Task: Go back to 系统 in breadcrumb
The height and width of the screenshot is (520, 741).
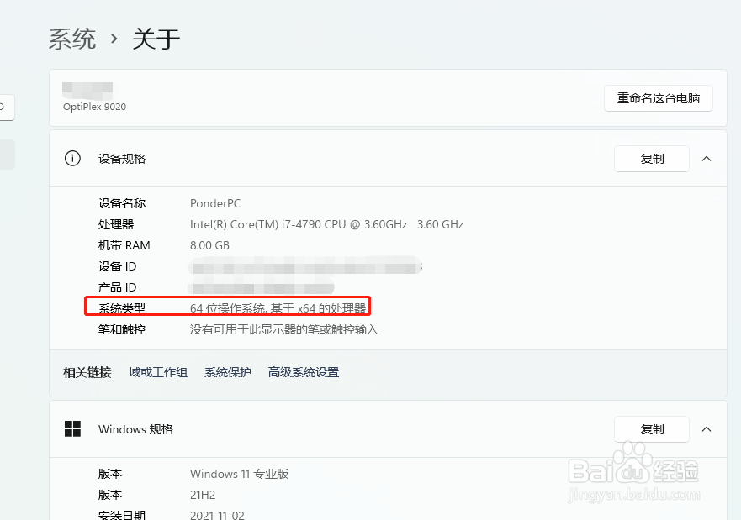Action: coord(72,39)
